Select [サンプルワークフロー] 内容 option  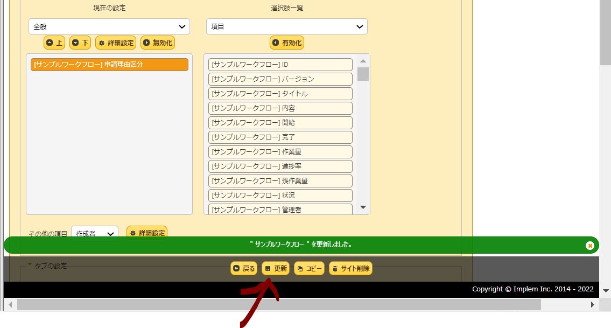click(280, 108)
